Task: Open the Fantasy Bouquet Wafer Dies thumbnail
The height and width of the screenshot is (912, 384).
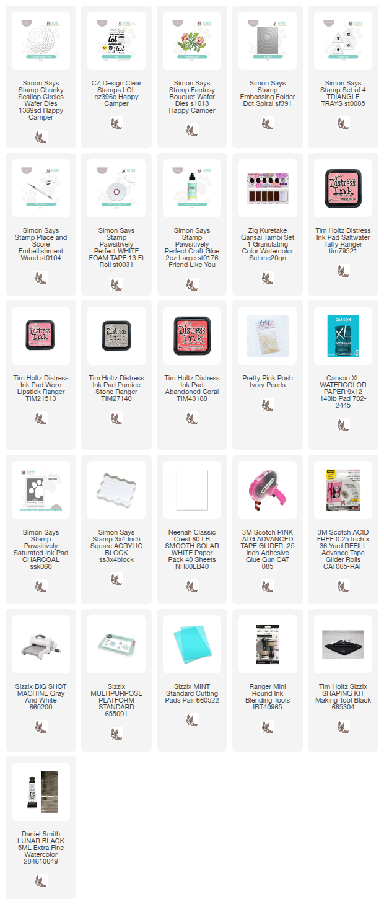Action: (192, 41)
